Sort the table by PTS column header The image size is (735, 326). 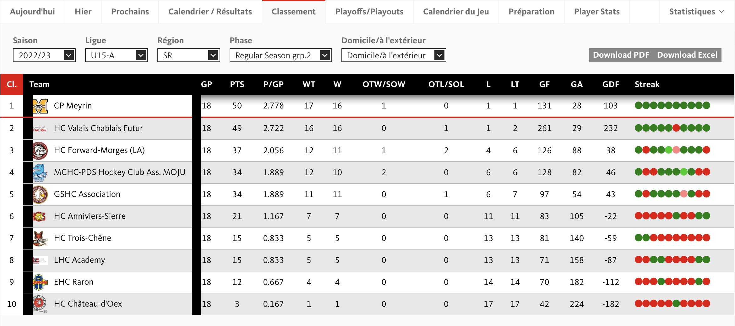pyautogui.click(x=237, y=84)
